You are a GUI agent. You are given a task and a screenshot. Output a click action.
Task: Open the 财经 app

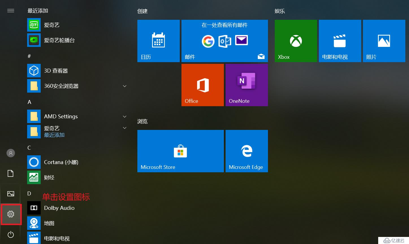(77, 177)
